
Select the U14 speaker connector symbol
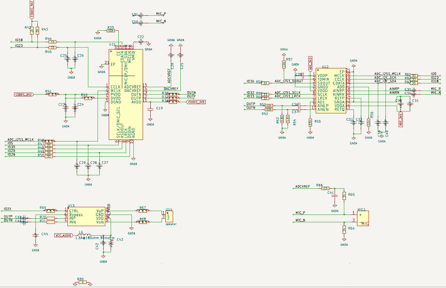pyautogui.click(x=169, y=217)
